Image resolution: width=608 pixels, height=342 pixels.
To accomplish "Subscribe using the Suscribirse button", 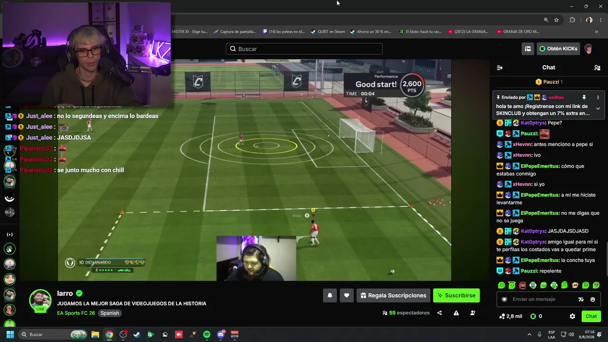I will [x=456, y=295].
